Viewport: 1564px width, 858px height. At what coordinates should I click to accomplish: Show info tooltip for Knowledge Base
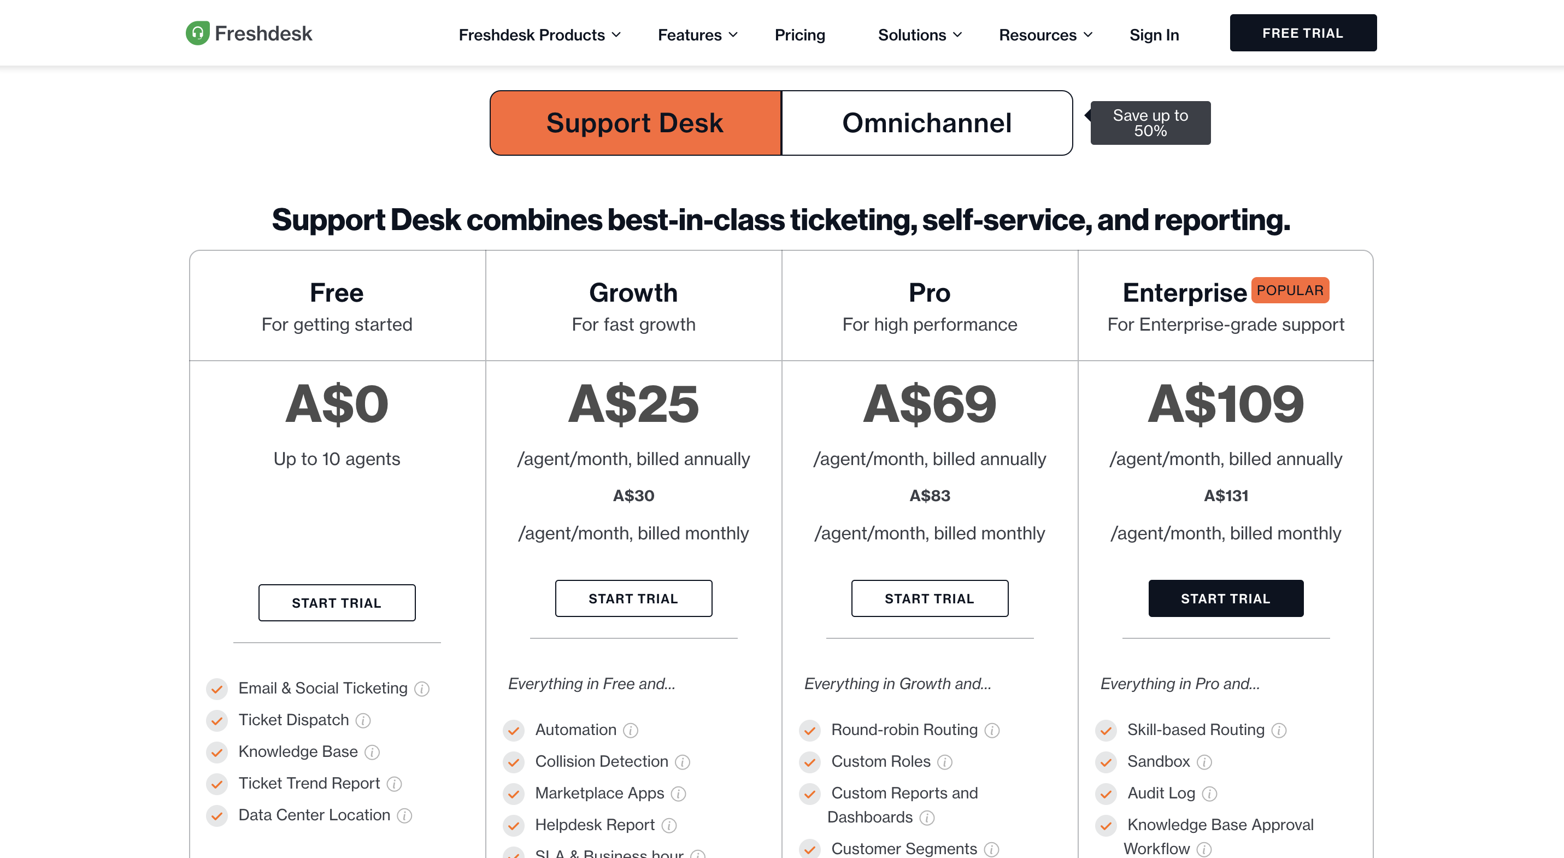pos(372,753)
